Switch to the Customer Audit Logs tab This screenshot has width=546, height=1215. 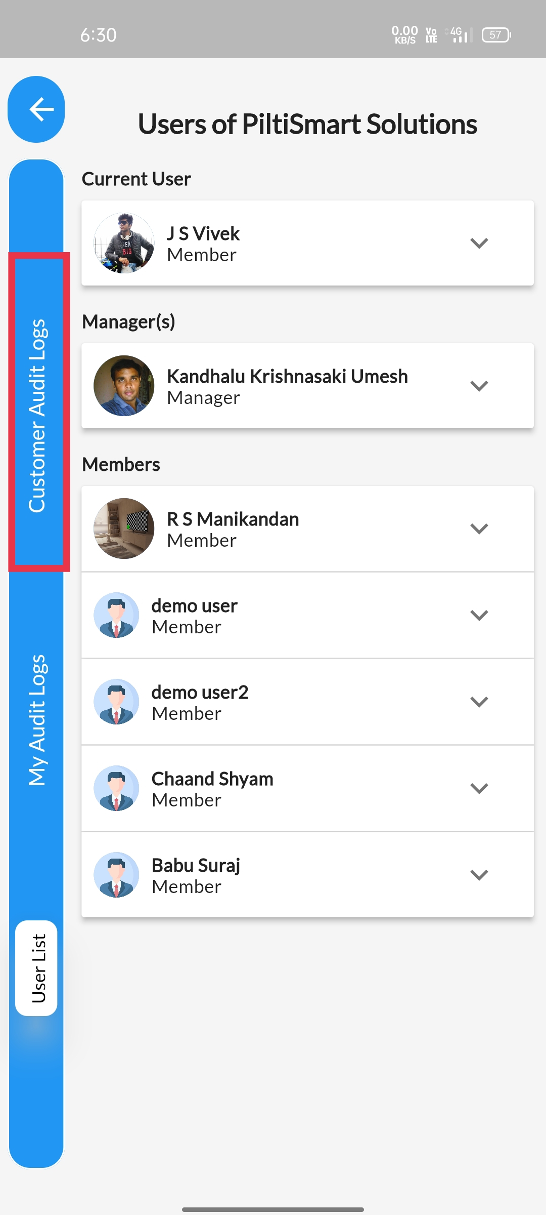tap(38, 415)
